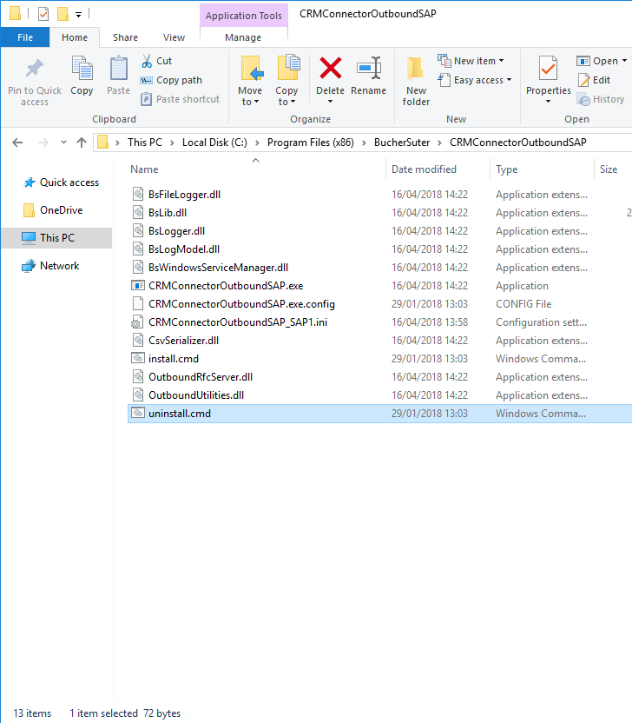Click the Rename icon

(x=368, y=69)
